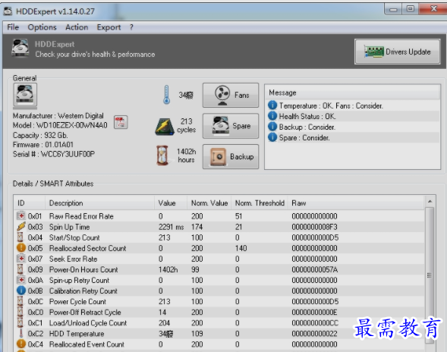Image resolution: width=447 pixels, height=352 pixels.
Task: Click the Message list header
Action: 352,93
